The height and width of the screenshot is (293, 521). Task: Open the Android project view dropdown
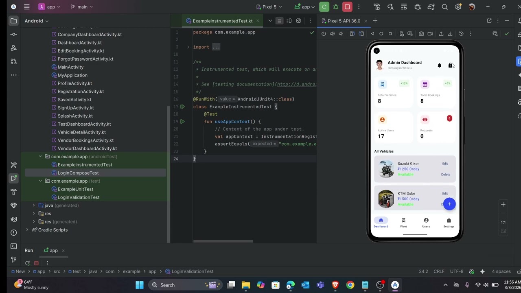coord(37,21)
